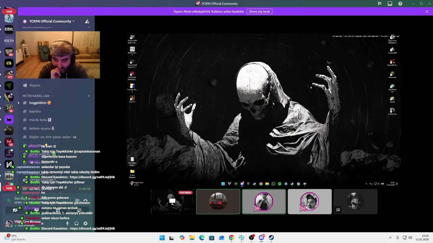Click the top red YENİ unread pill
The width and height of the screenshot is (433, 243).
tap(9, 11)
